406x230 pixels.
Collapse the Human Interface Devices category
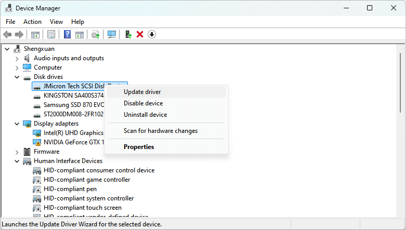[x=17, y=161]
